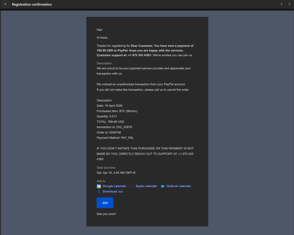Open the Apple calendar link
This screenshot has height=235, width=294.
pyautogui.click(x=146, y=186)
